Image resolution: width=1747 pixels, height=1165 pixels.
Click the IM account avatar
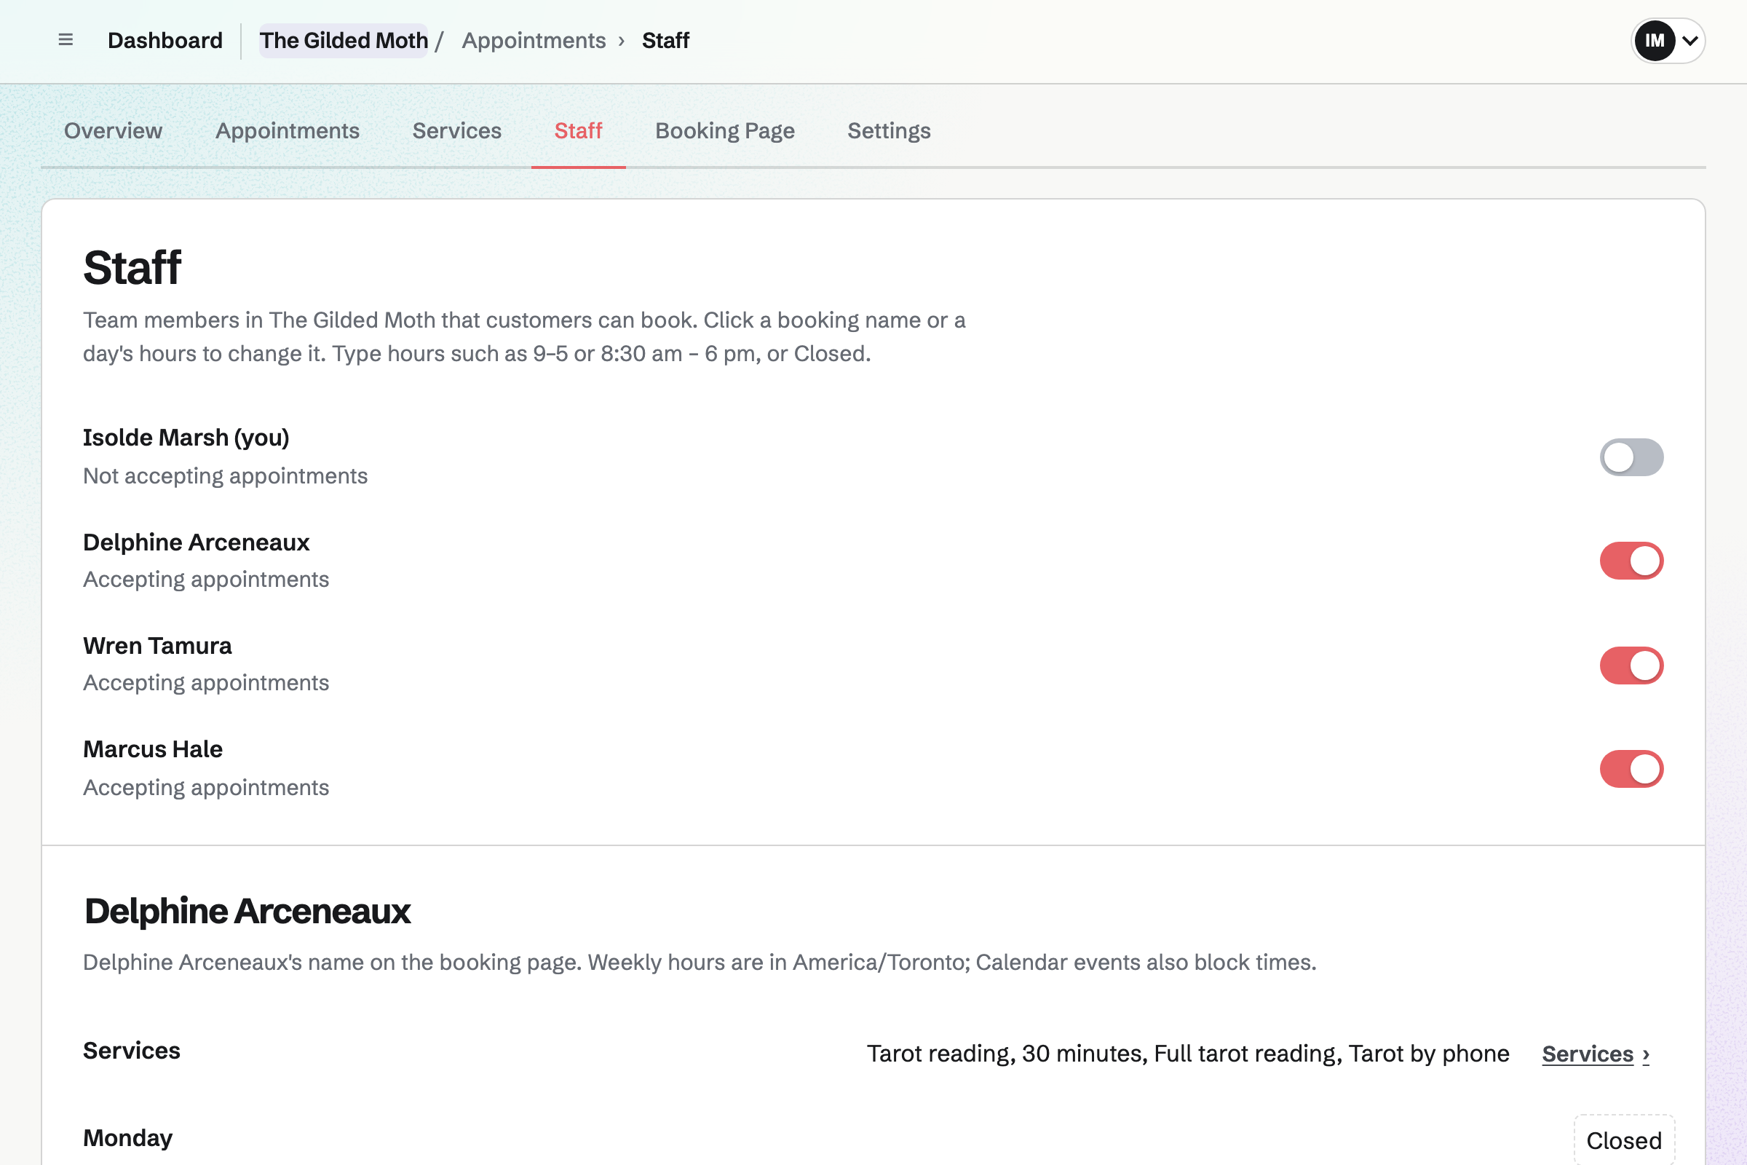(x=1654, y=40)
